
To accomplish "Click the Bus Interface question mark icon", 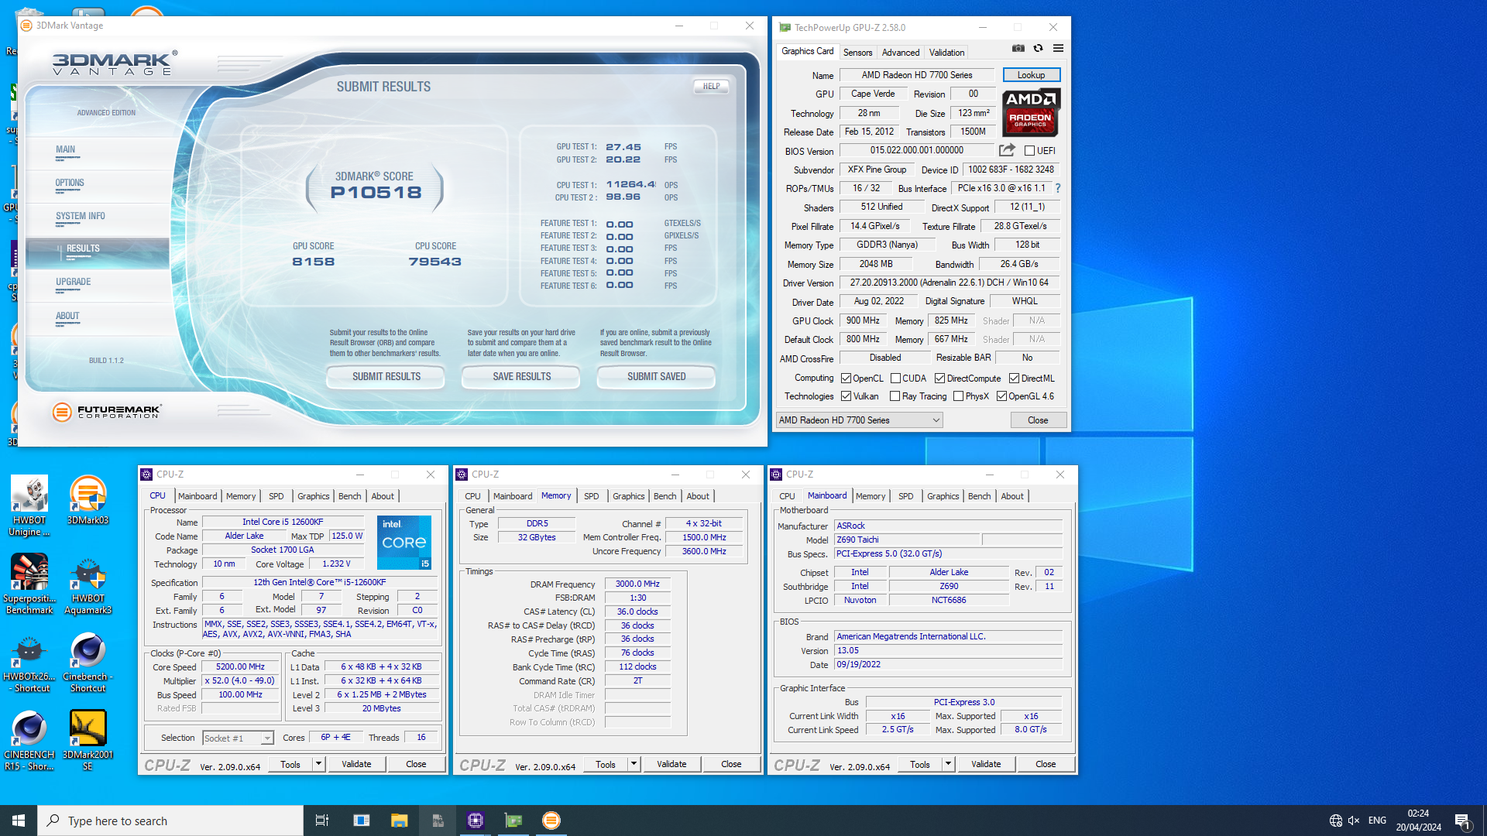I will tap(1058, 188).
